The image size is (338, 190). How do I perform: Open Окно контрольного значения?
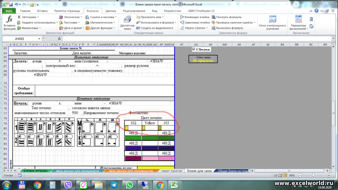click(x=273, y=23)
